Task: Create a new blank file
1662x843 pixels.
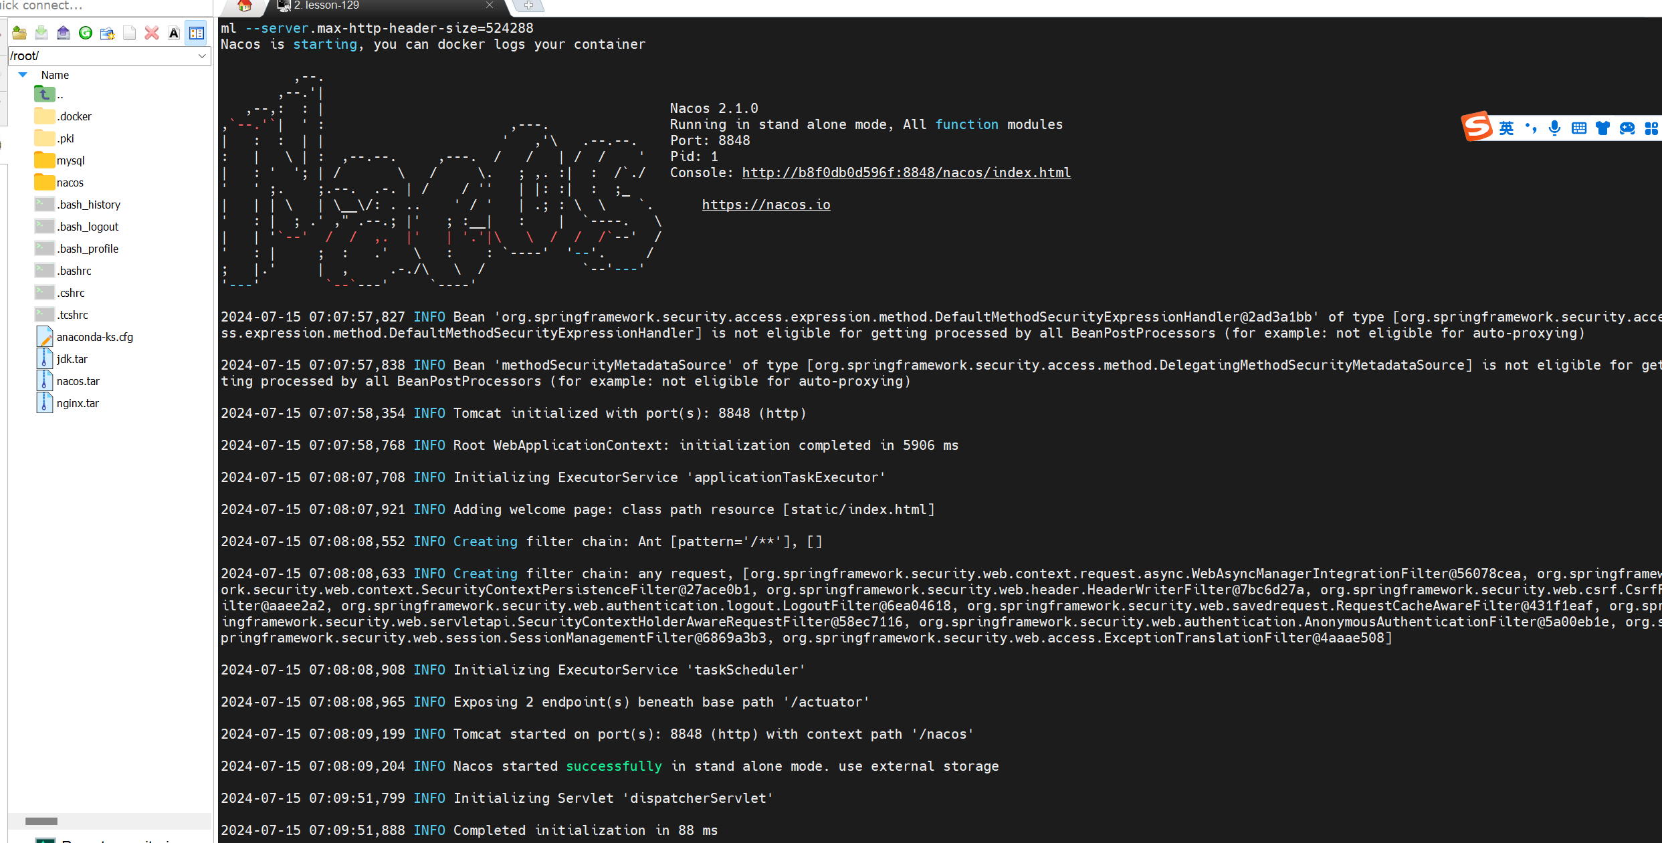Action: [x=130, y=33]
